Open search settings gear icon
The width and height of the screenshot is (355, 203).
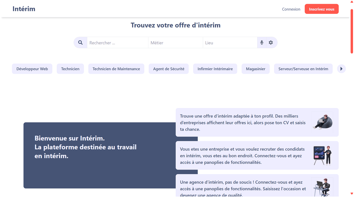271,43
